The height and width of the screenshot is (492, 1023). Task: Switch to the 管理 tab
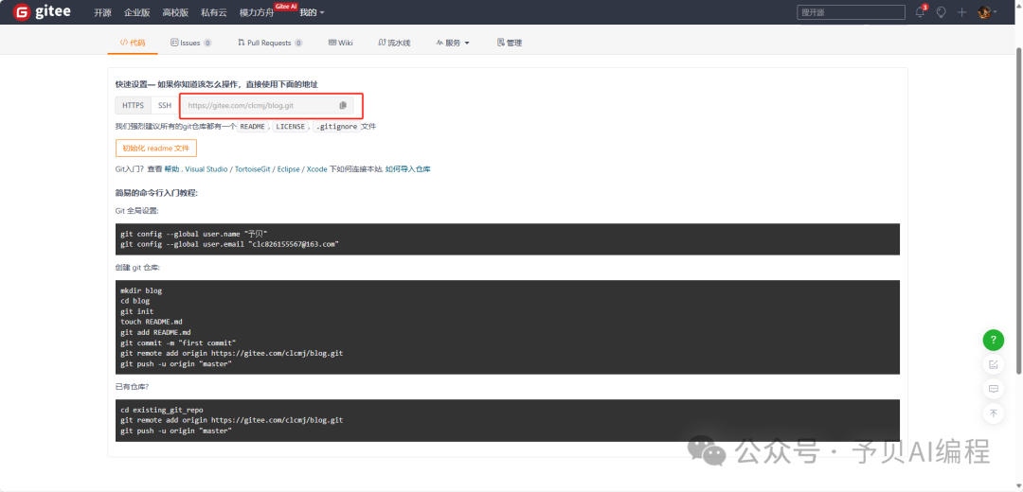510,43
